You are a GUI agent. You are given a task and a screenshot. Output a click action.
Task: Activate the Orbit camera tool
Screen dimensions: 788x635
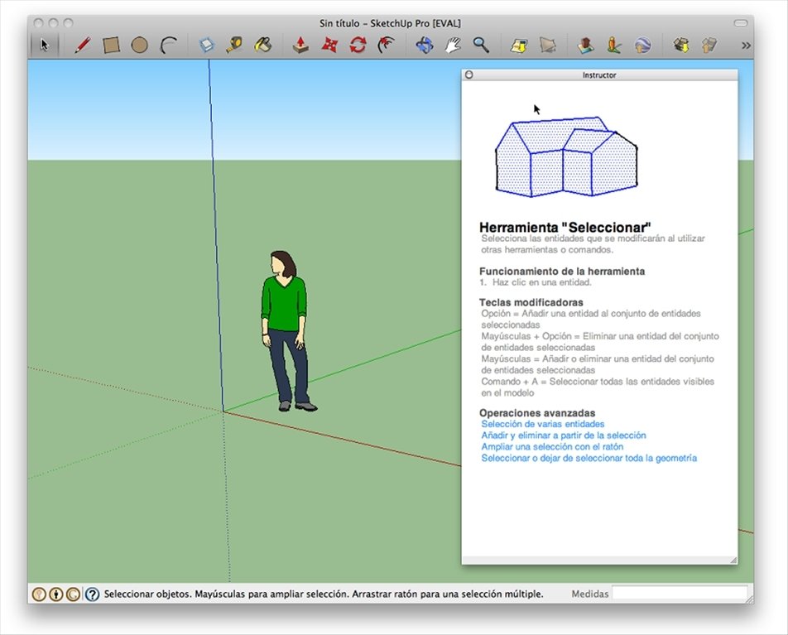click(425, 45)
